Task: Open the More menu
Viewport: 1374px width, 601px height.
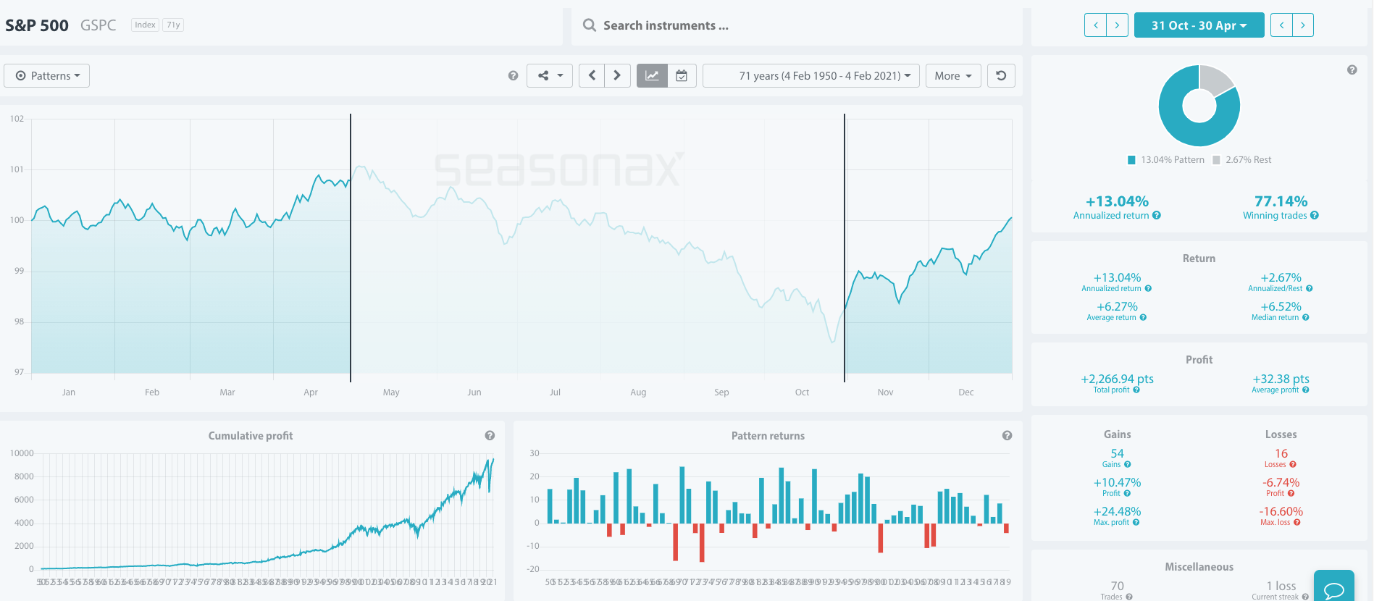Action: 953,76
